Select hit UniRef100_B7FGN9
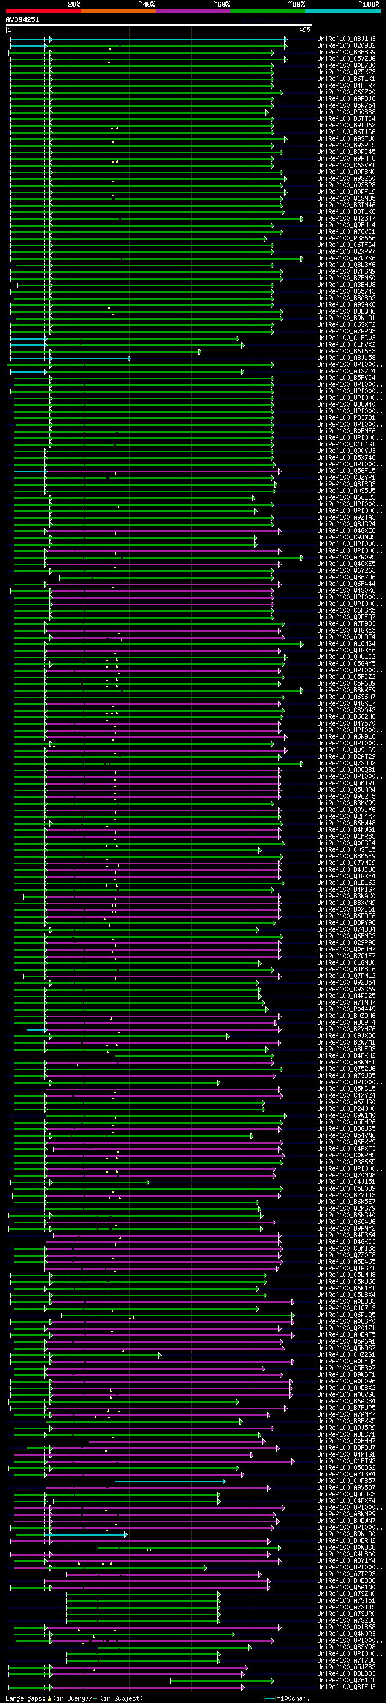The image size is (386, 1703). tap(346, 272)
